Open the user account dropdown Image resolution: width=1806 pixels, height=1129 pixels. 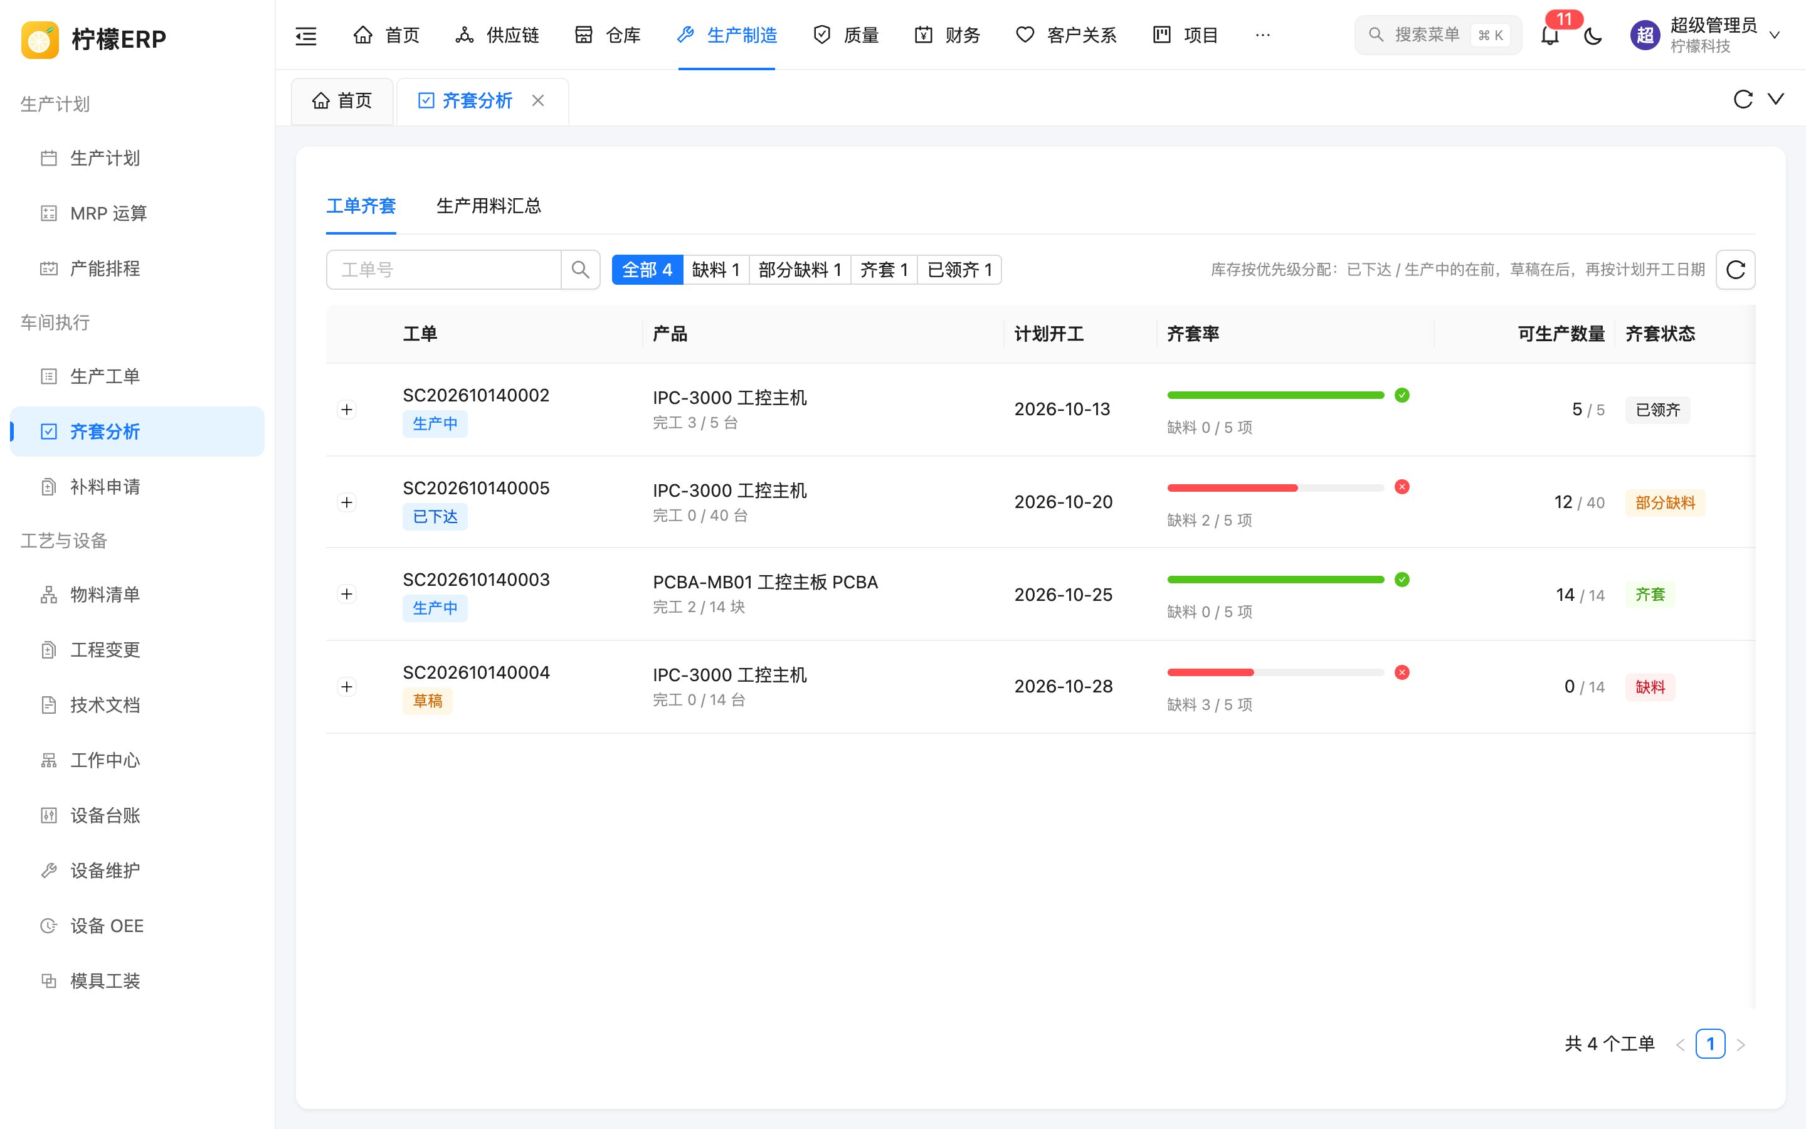point(1706,35)
